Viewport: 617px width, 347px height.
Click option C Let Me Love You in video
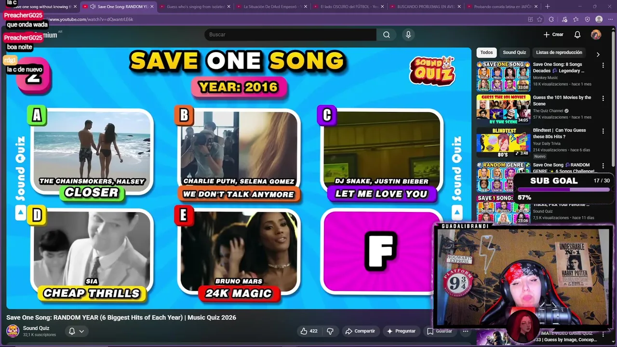click(x=381, y=155)
